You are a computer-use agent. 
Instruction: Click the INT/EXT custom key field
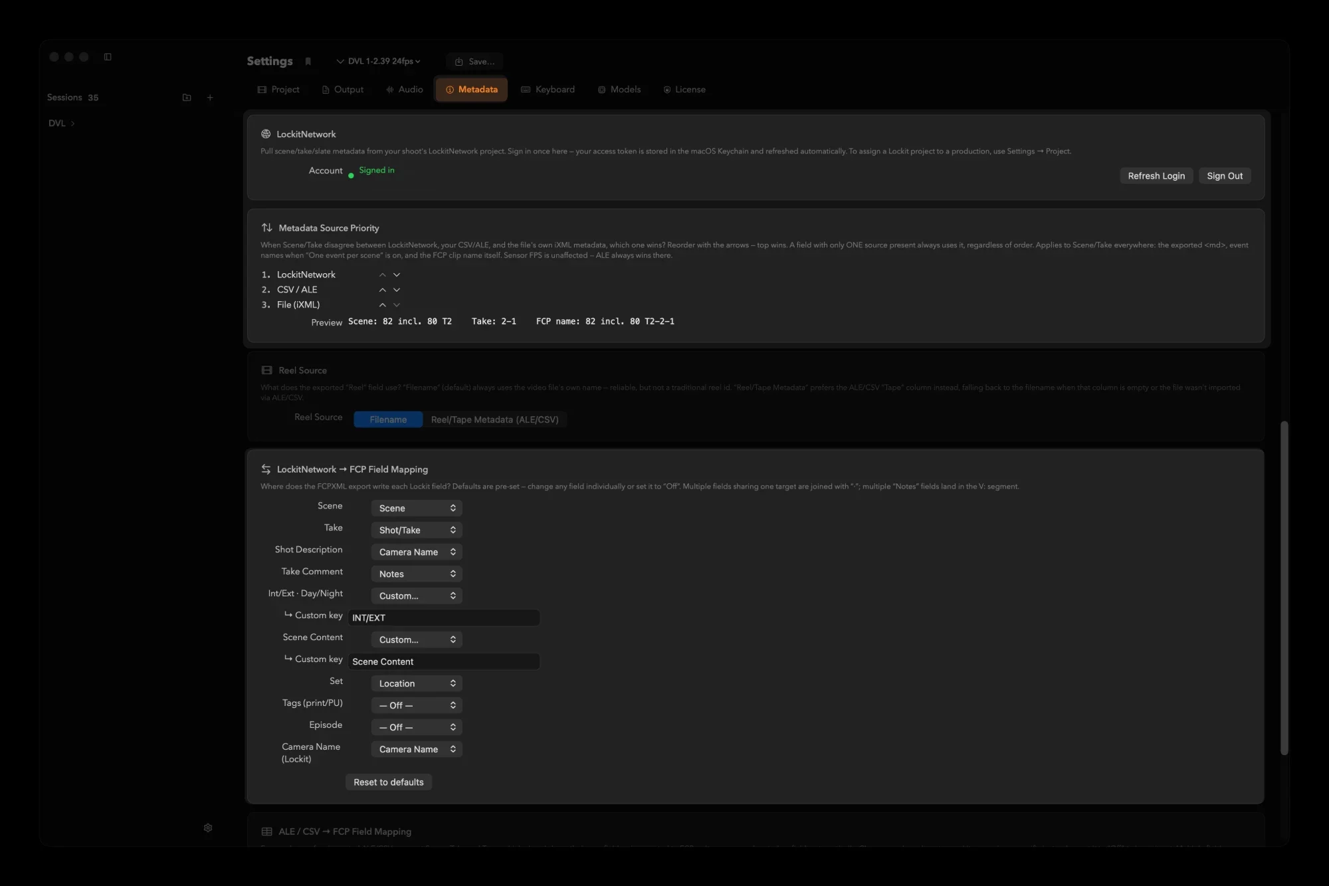pos(444,617)
